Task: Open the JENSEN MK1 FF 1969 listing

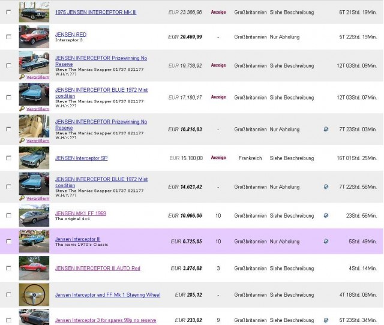Action: tap(80, 213)
